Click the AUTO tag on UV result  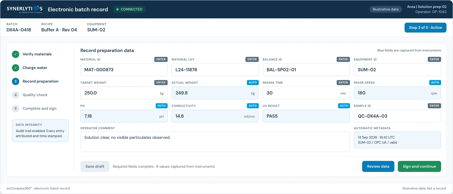[344, 106]
